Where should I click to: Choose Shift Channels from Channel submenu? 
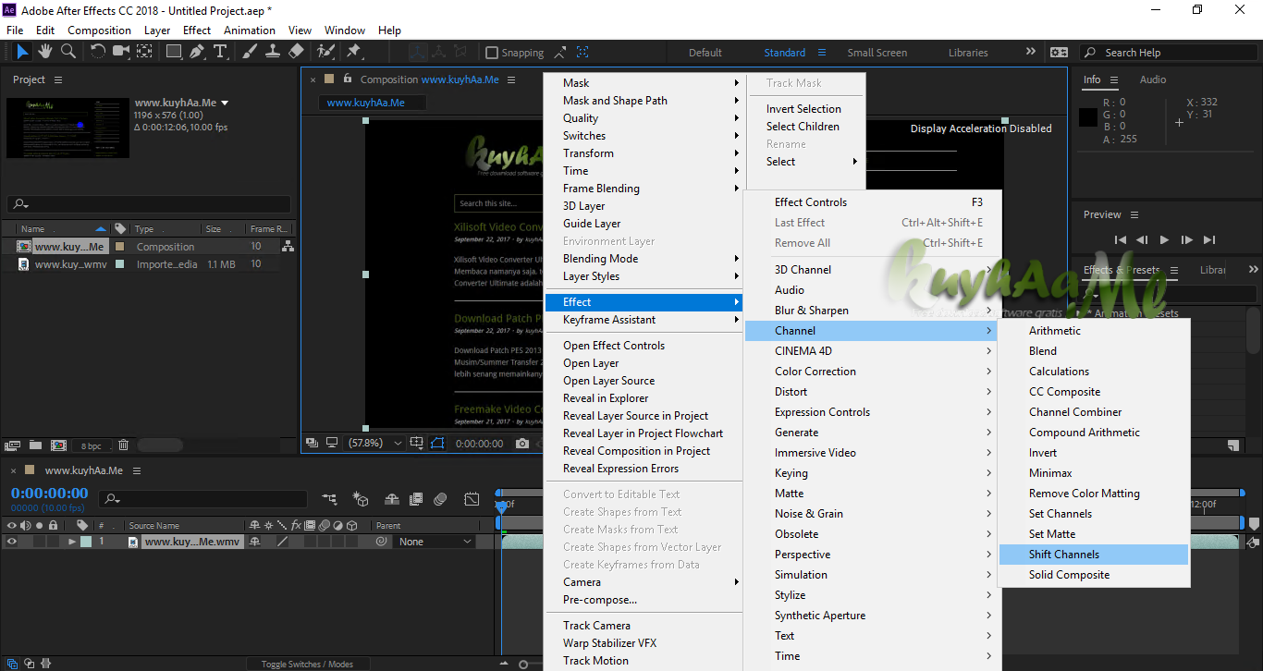point(1093,555)
